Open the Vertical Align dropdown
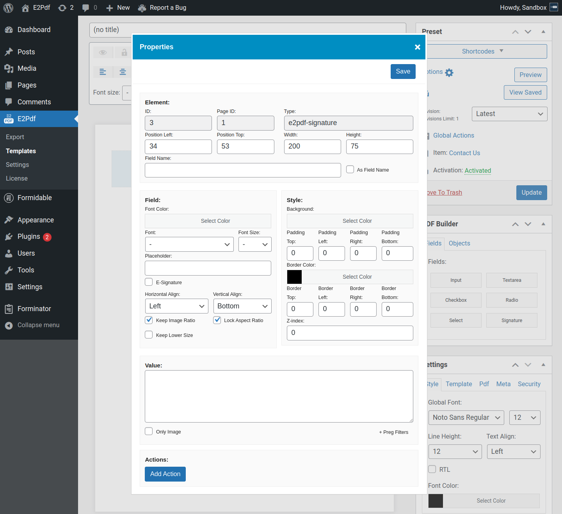This screenshot has height=514, width=562. coord(242,306)
